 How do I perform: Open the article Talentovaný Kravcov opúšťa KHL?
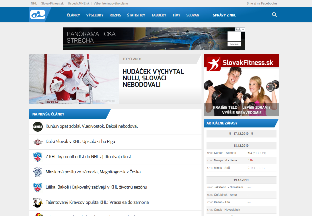pos(97,202)
